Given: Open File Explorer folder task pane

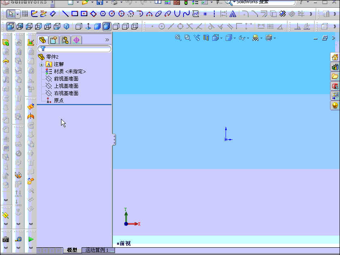Looking at the screenshot, I should (335, 76).
